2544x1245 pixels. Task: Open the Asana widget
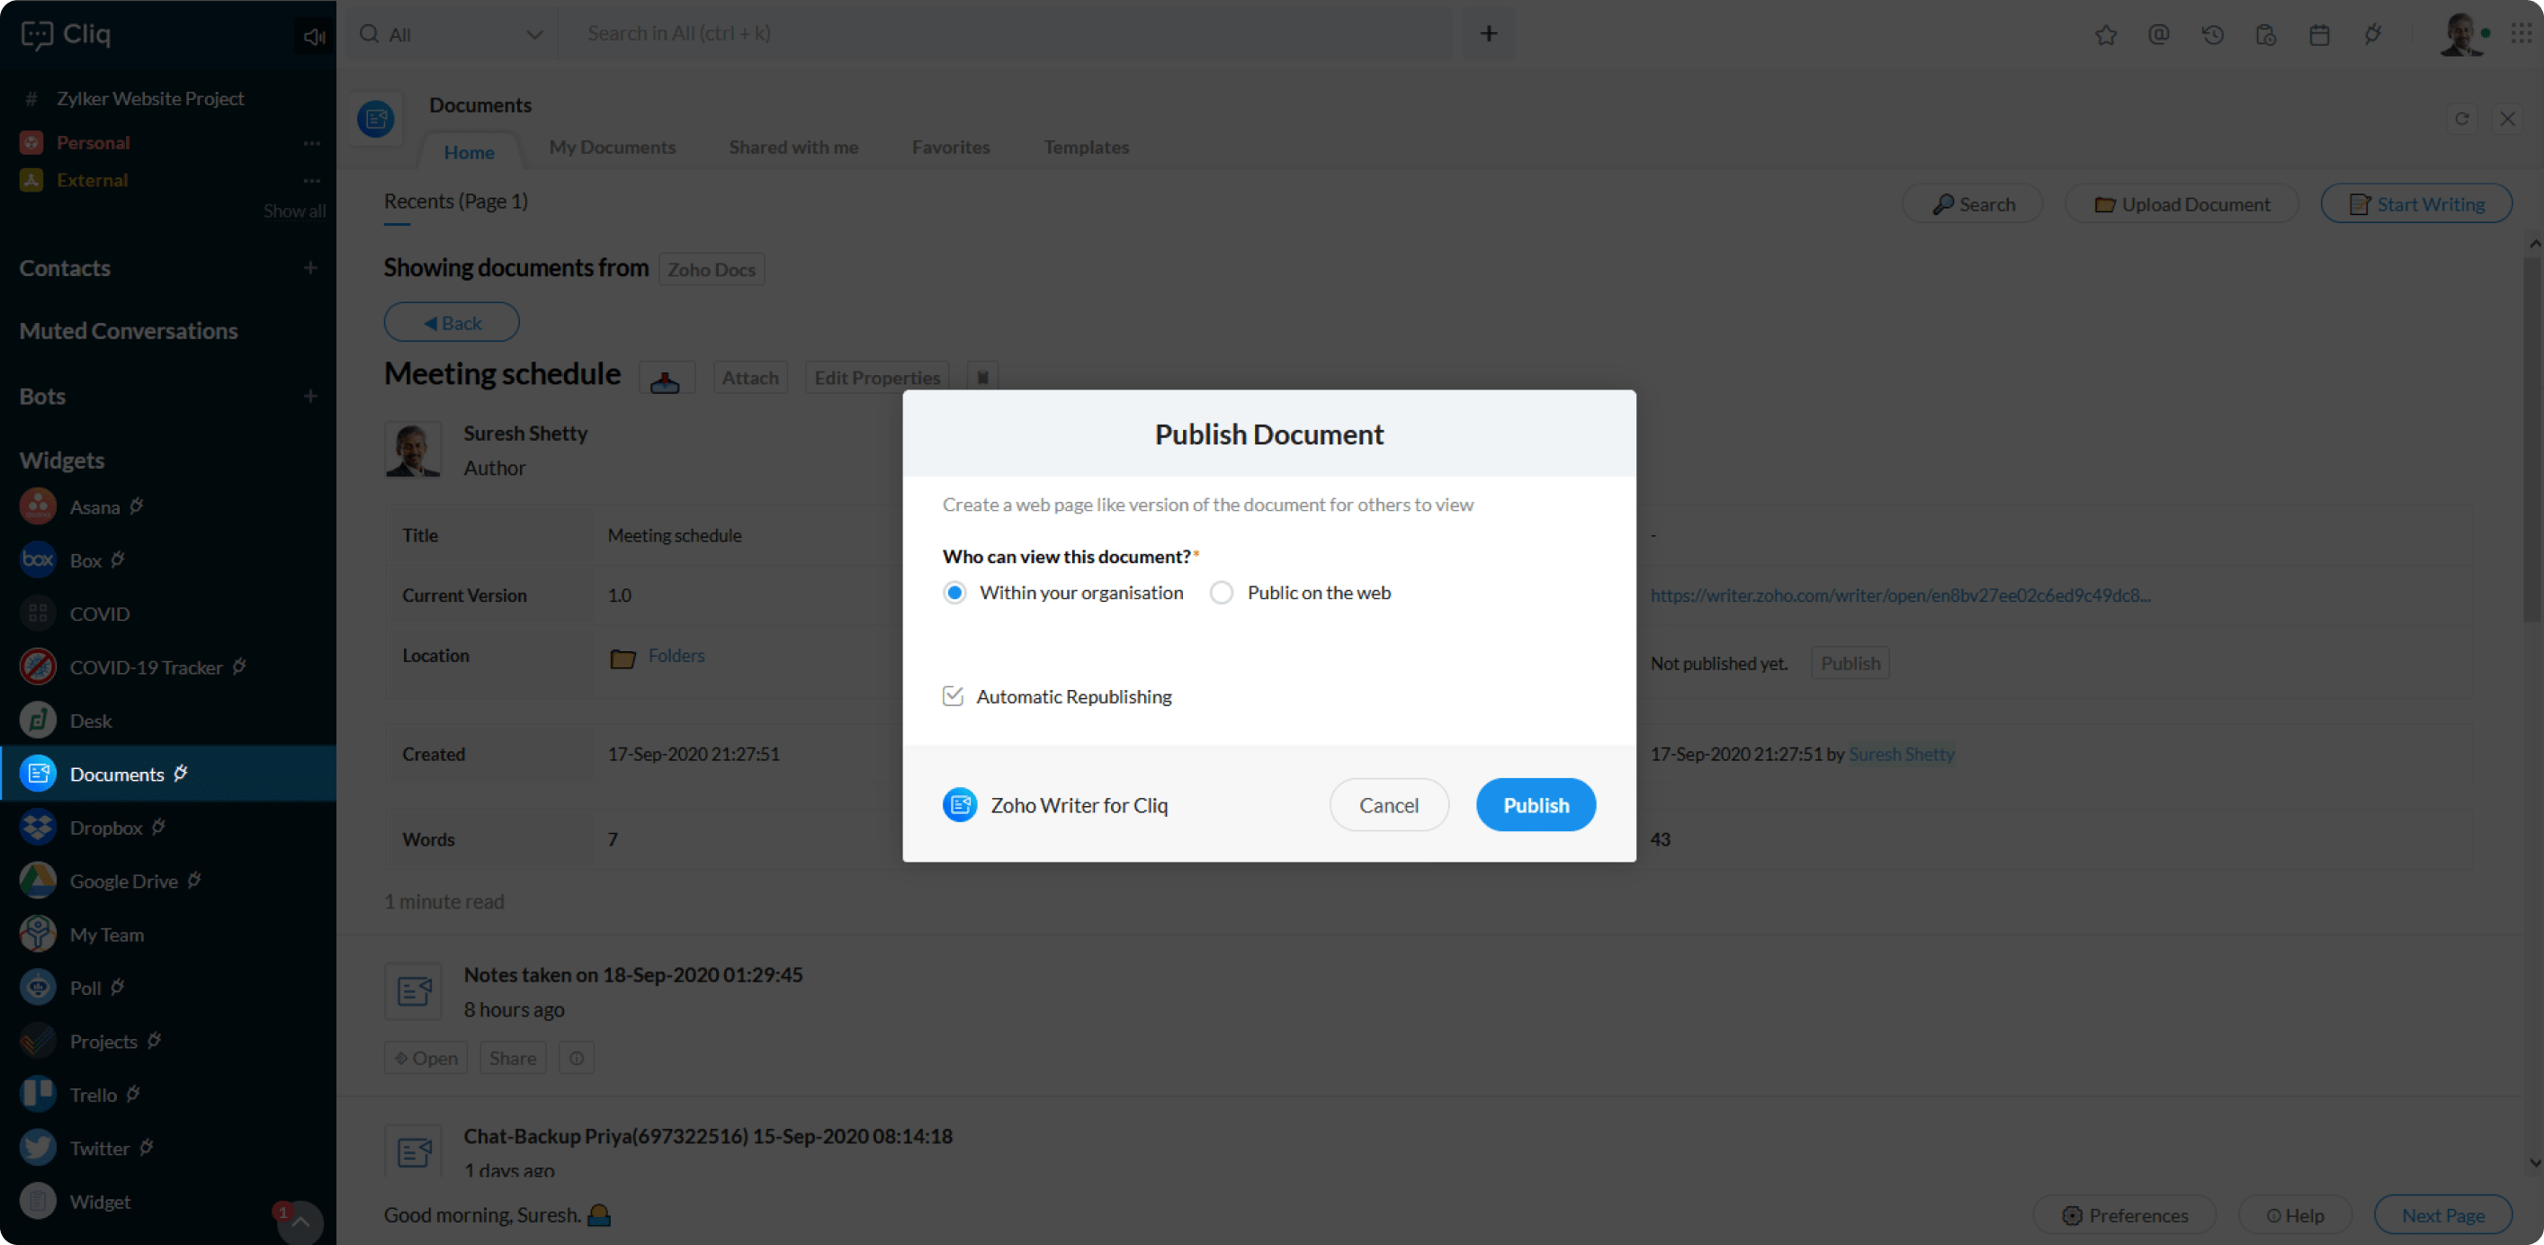click(94, 506)
